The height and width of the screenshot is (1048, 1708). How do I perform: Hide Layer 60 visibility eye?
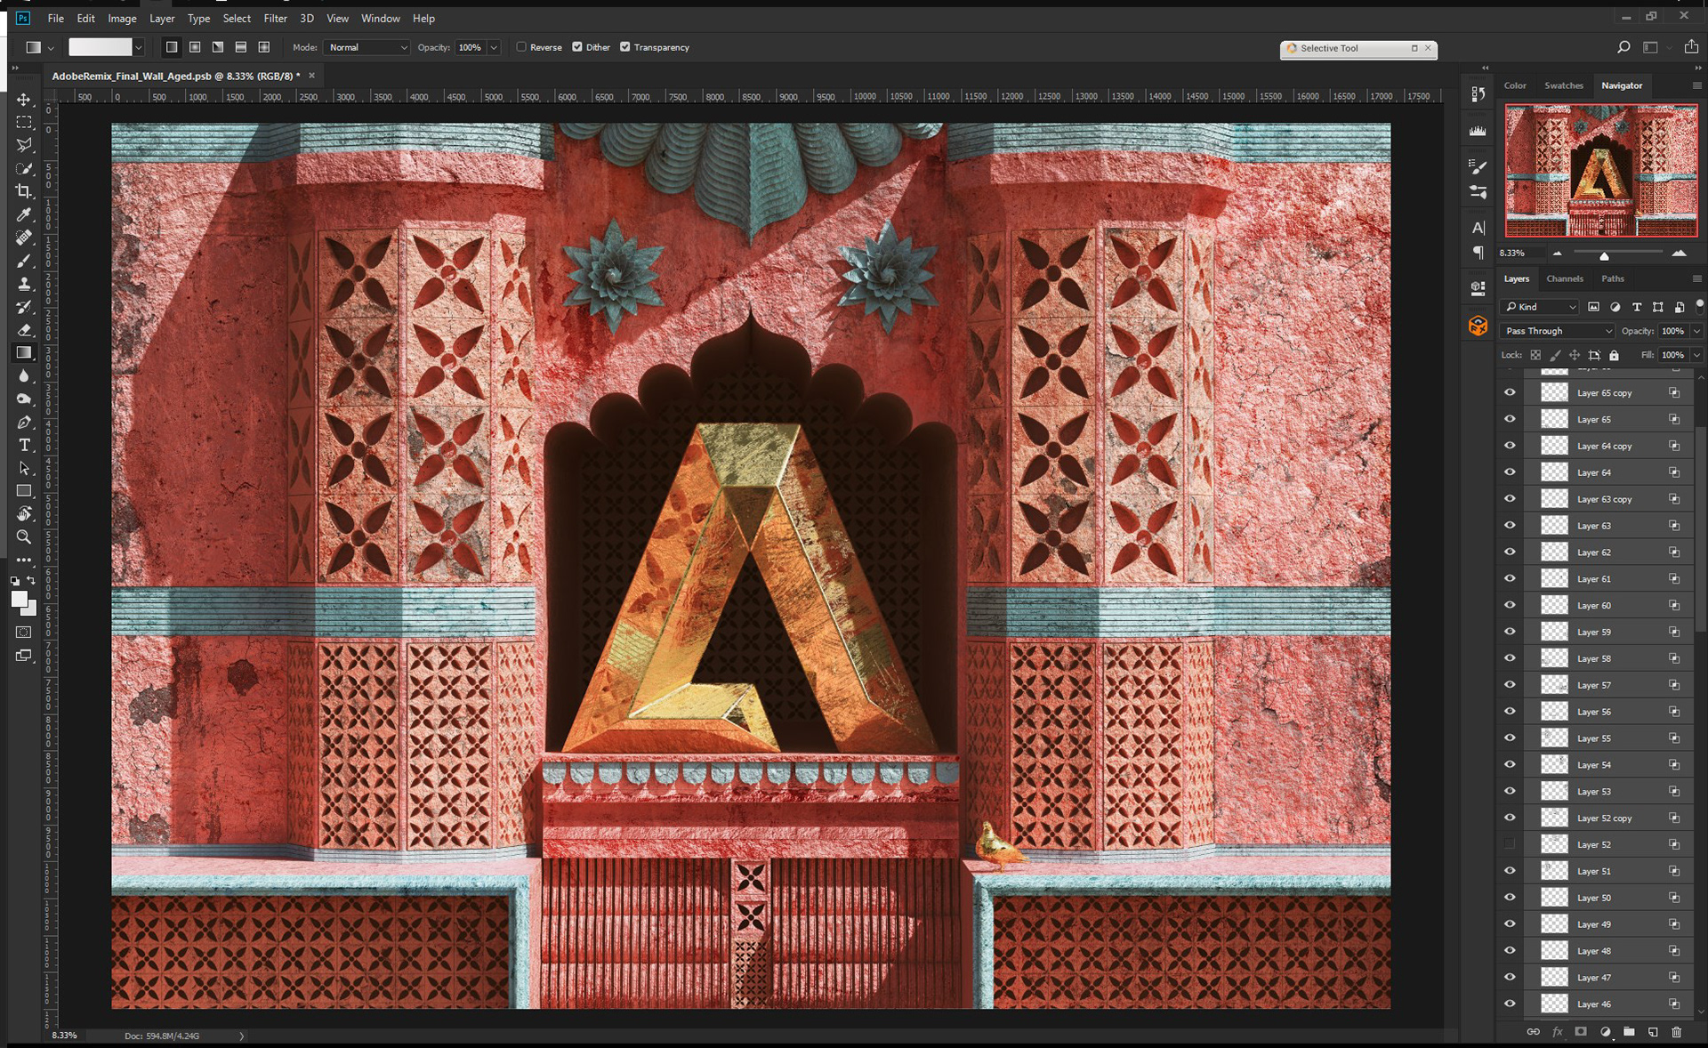click(1510, 605)
